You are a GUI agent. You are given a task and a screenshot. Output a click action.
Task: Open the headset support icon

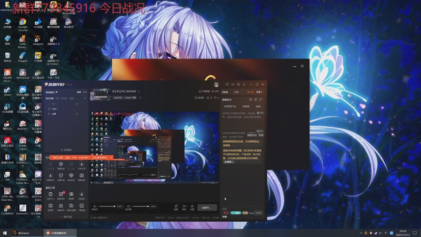(x=233, y=84)
